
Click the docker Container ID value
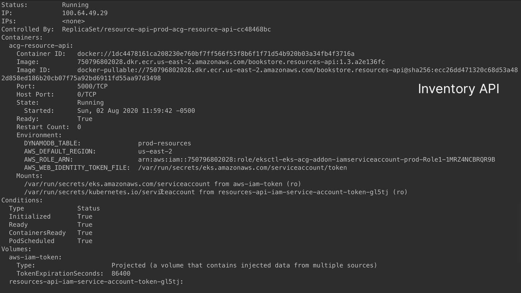[216, 54]
